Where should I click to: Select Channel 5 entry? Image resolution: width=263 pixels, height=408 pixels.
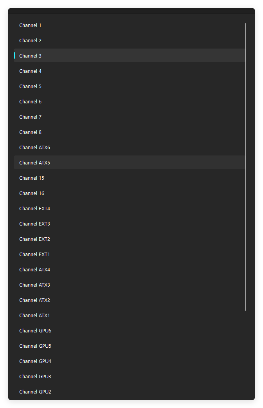(x=130, y=86)
